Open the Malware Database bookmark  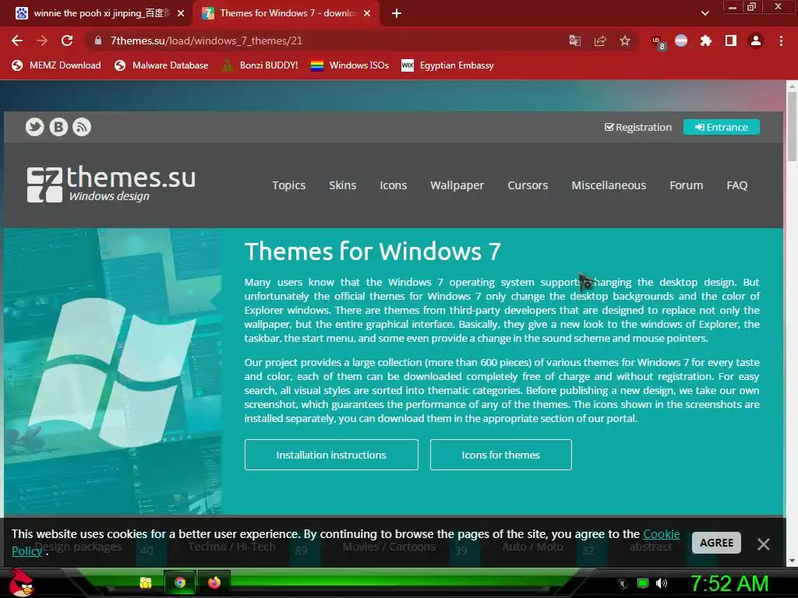point(161,65)
